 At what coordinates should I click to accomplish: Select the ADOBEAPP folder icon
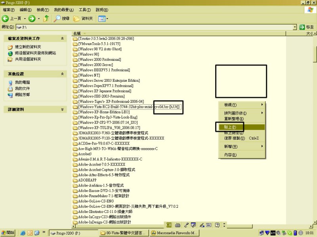point(75,180)
